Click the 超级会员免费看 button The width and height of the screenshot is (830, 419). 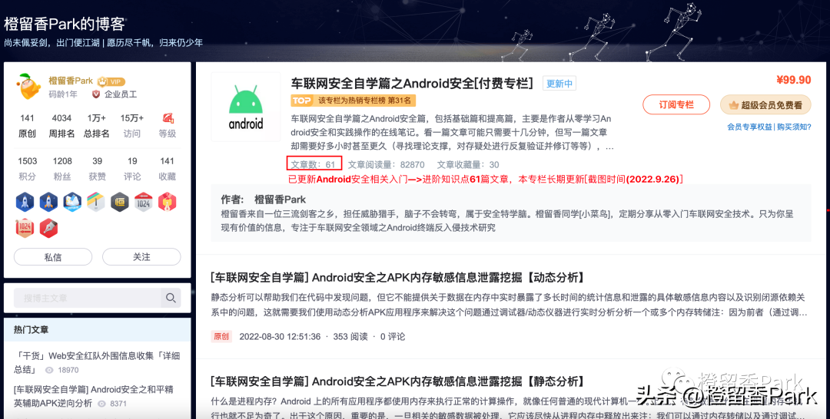click(x=765, y=104)
